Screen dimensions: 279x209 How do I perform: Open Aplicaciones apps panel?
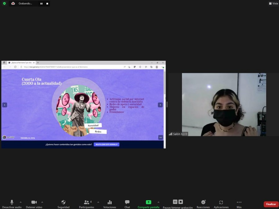tap(221, 204)
